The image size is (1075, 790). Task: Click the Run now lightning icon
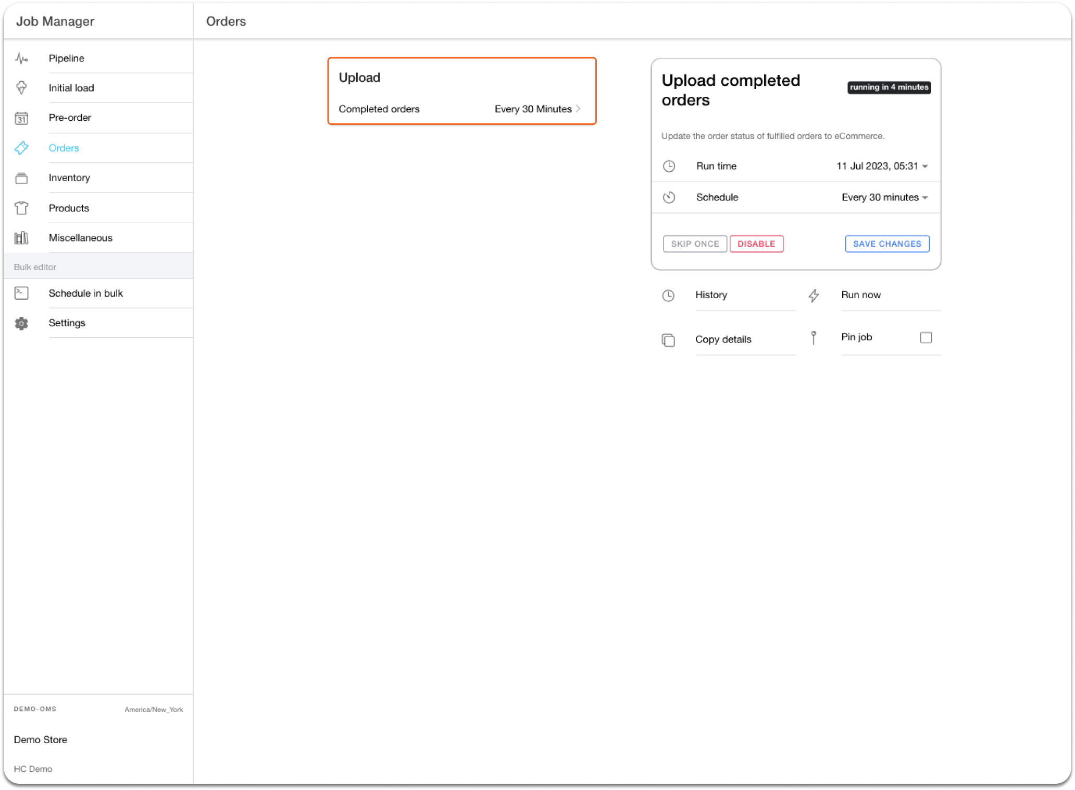pos(813,296)
